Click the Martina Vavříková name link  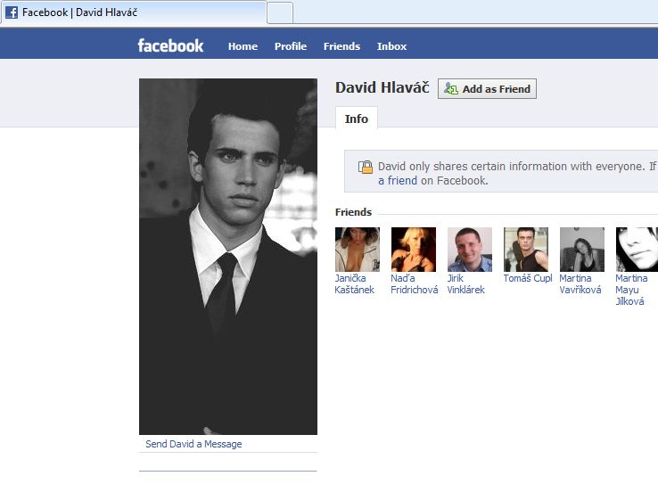580,284
